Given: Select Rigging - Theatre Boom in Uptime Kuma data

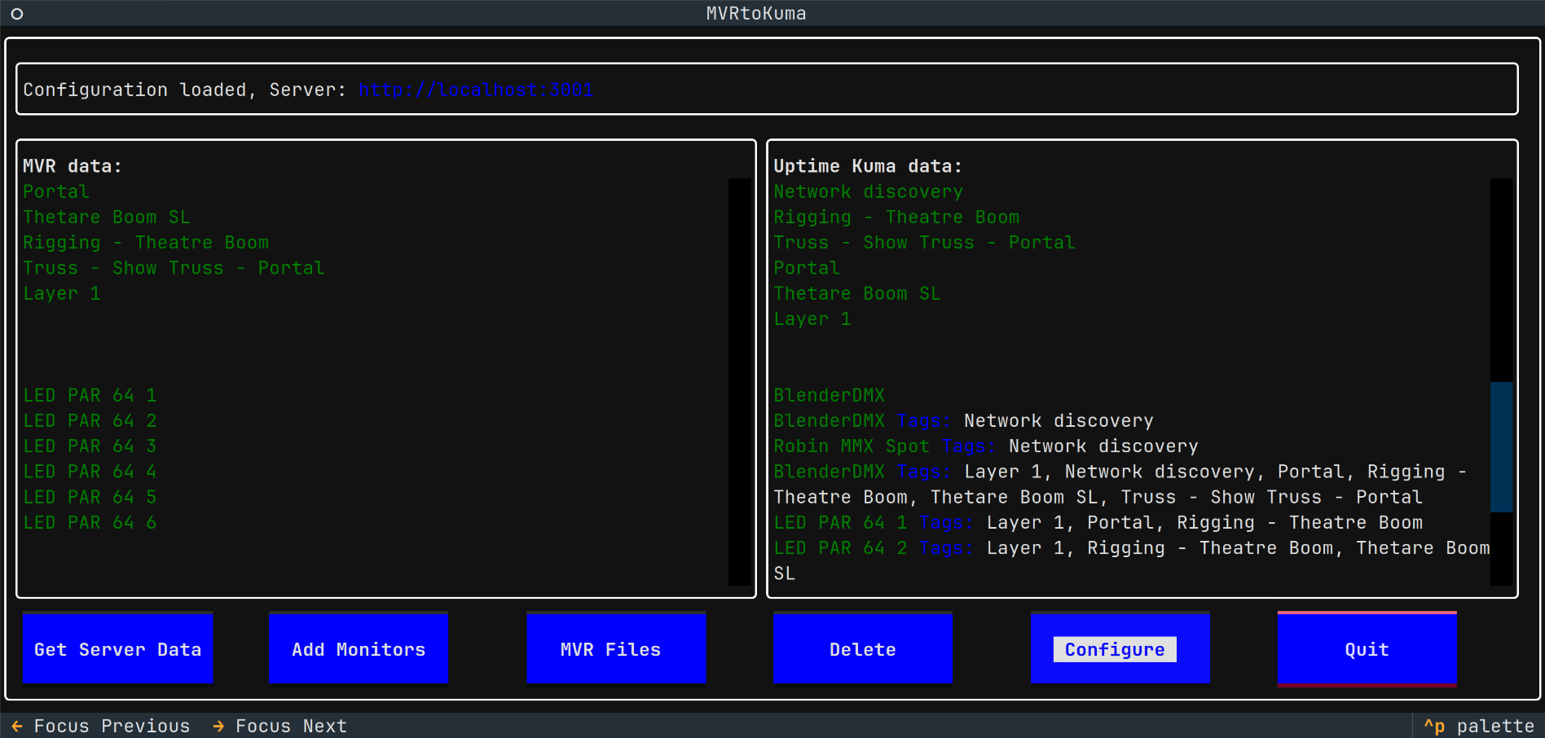Looking at the screenshot, I should (896, 217).
